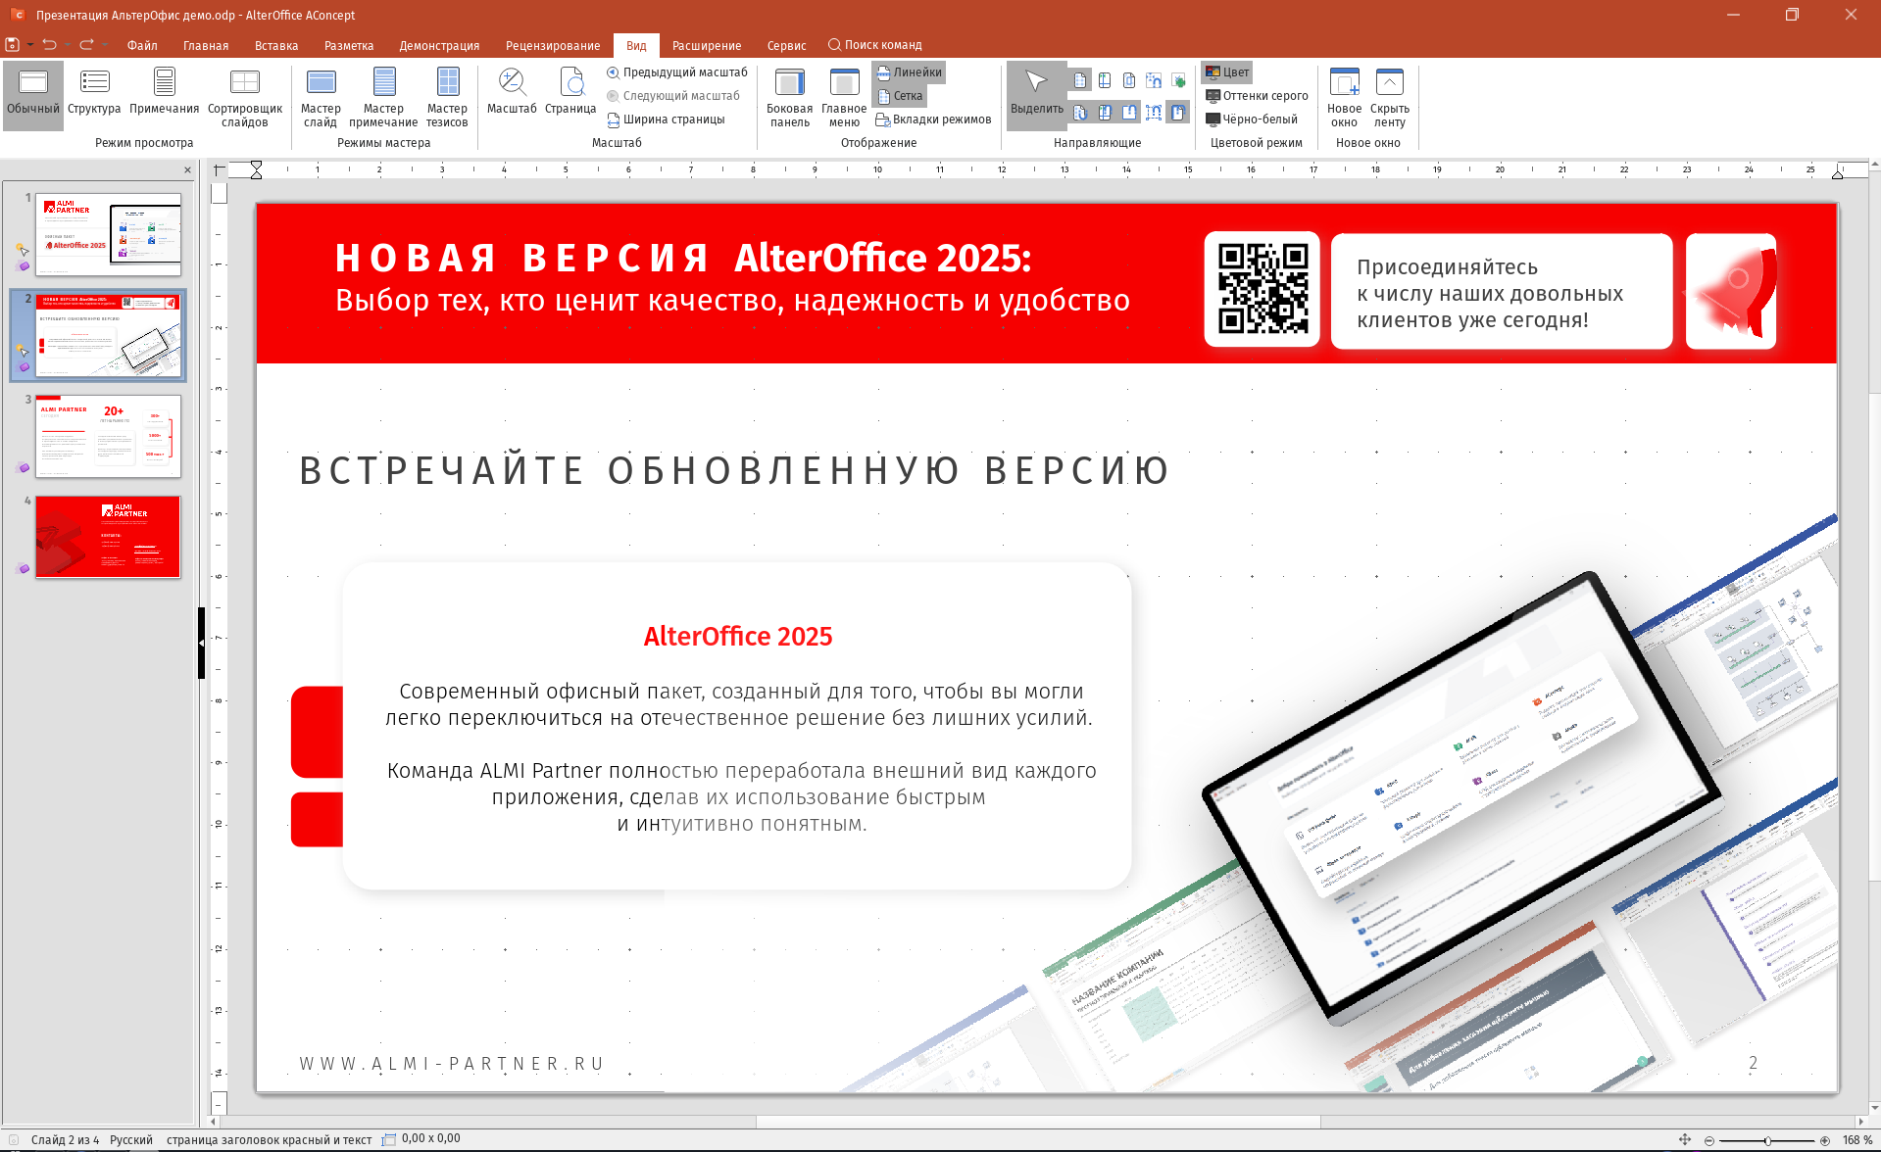Image resolution: width=1881 pixels, height=1152 pixels.
Task: Expand the undo history dropdown
Action: 67,45
